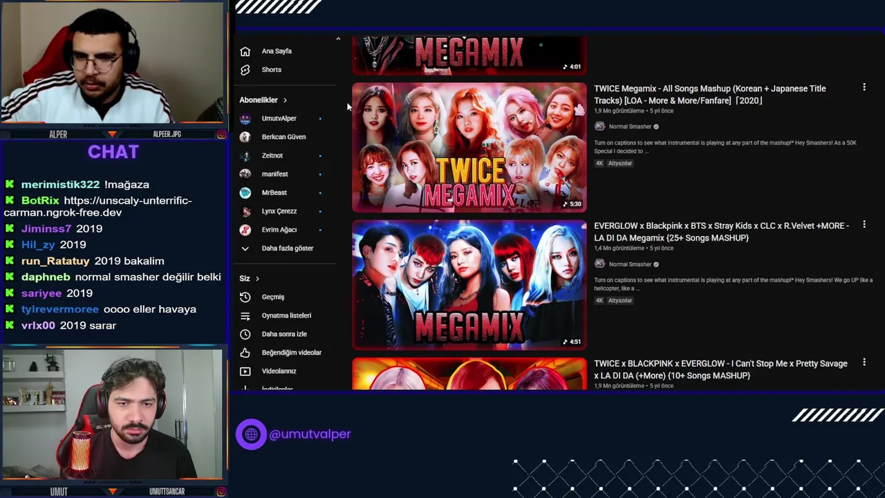Open options menu for I Can't Stop Me mashup
Image resolution: width=885 pixels, height=498 pixels.
[x=864, y=362]
